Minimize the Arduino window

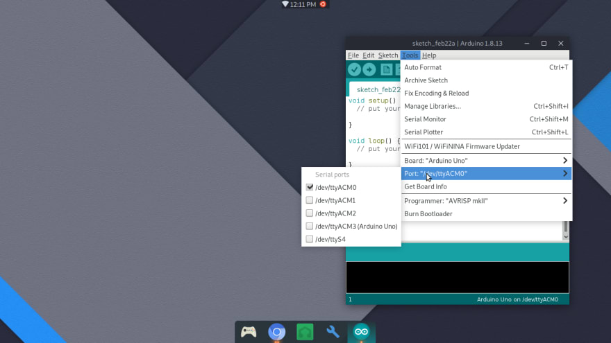coord(527,43)
